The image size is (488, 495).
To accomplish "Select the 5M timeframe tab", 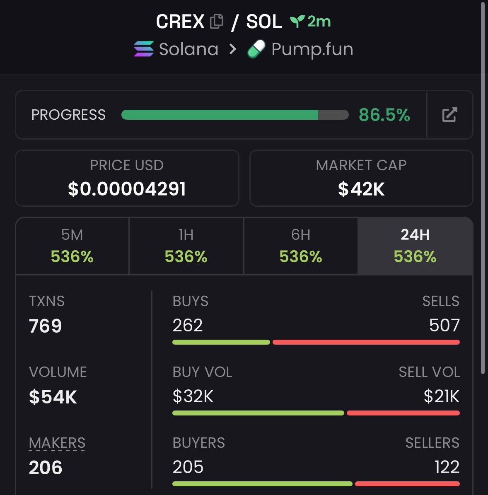I will pyautogui.click(x=72, y=246).
